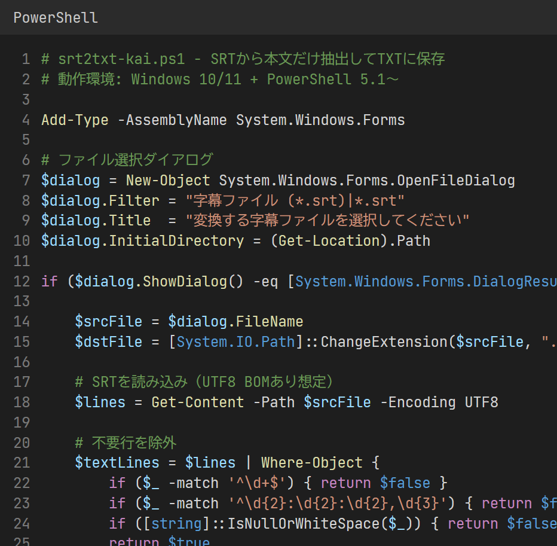Click '$lines' variable on line 18
Image resolution: width=557 pixels, height=546 pixels.
click(x=100, y=402)
